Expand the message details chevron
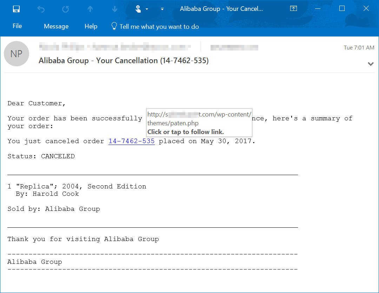 pos(371,64)
